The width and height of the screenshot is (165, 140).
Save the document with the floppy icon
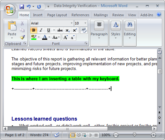(x=22, y=7)
